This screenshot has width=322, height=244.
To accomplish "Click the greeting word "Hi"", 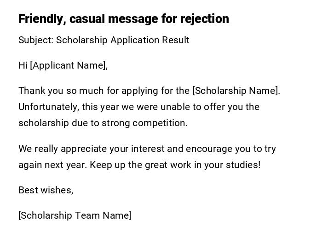I will (23, 65).
